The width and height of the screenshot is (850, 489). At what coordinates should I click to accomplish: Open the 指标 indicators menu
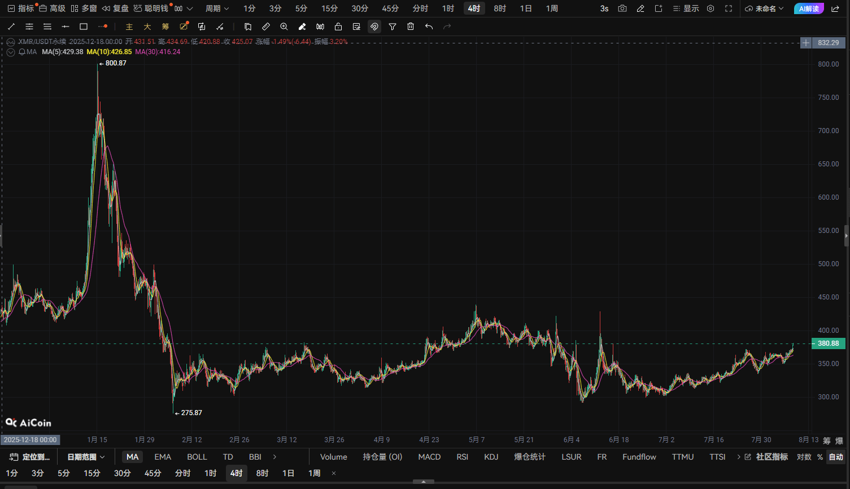click(21, 8)
